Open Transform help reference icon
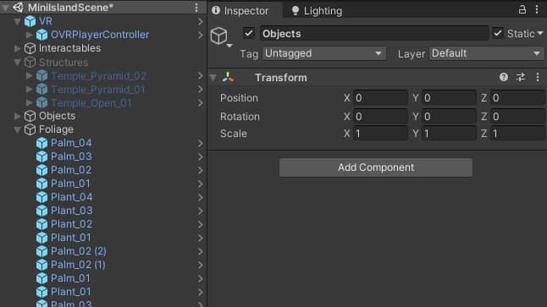This screenshot has width=547, height=307. coord(504,77)
